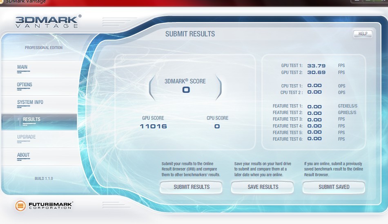
Task: Open the OPTIONS menu section
Action: tap(40, 86)
